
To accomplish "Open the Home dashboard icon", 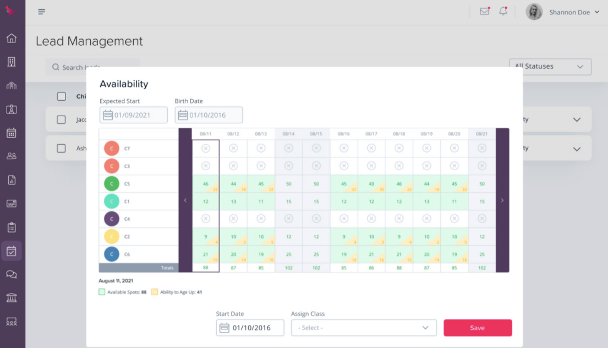I will point(12,38).
